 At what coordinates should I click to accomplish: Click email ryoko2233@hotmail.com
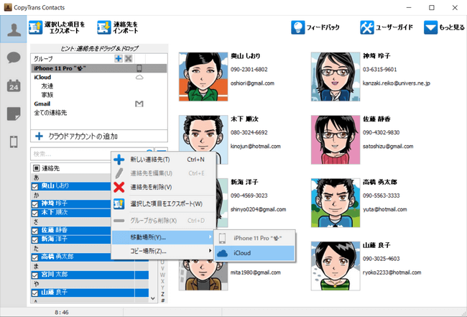[392, 272]
